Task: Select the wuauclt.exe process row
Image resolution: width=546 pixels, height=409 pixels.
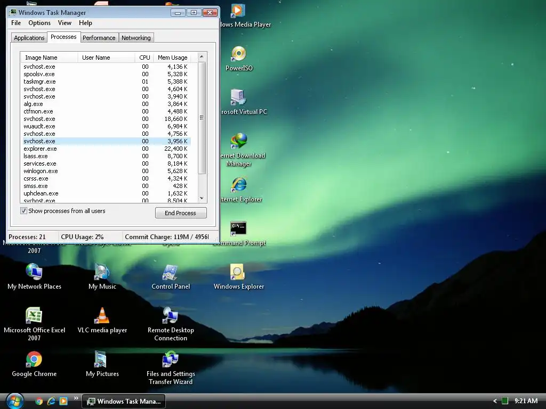Action: pos(107,126)
